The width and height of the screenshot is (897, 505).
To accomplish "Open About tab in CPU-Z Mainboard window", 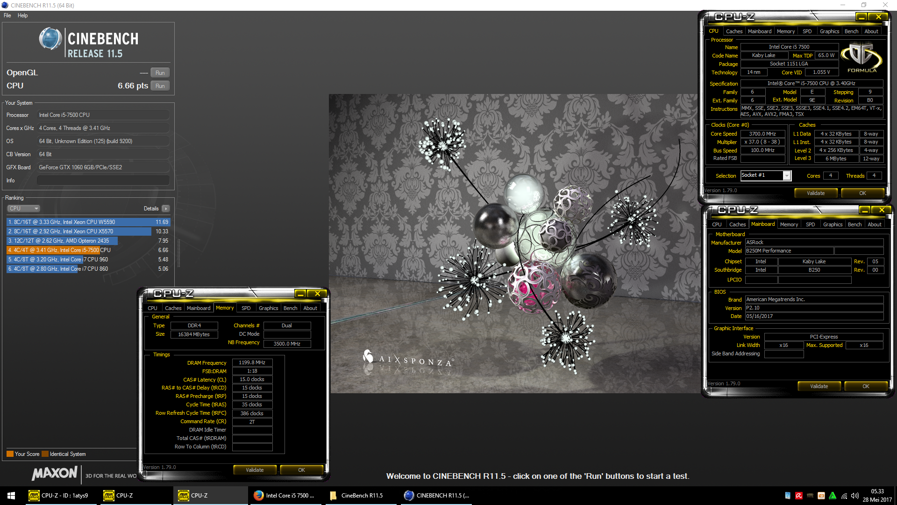I will pyautogui.click(x=874, y=224).
